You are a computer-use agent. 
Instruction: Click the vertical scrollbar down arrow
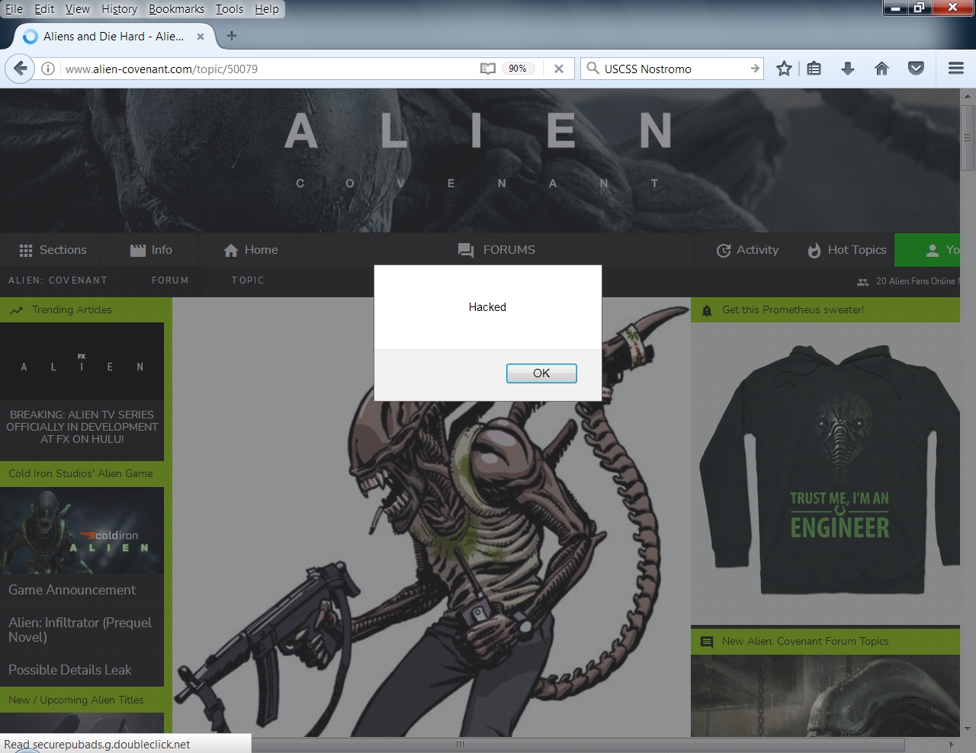click(x=968, y=729)
